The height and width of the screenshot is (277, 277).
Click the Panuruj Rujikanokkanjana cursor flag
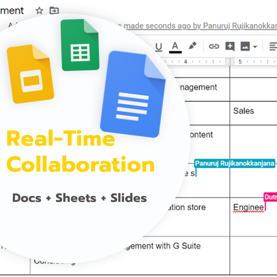235,163
